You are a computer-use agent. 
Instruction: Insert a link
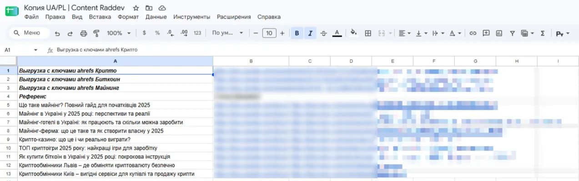(x=473, y=33)
